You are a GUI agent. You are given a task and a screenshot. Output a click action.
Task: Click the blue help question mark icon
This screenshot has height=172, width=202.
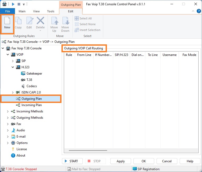(x=199, y=11)
